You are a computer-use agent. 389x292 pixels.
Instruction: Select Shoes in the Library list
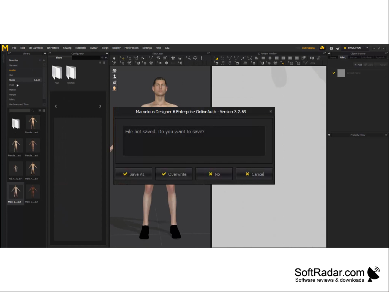pyautogui.click(x=25, y=80)
